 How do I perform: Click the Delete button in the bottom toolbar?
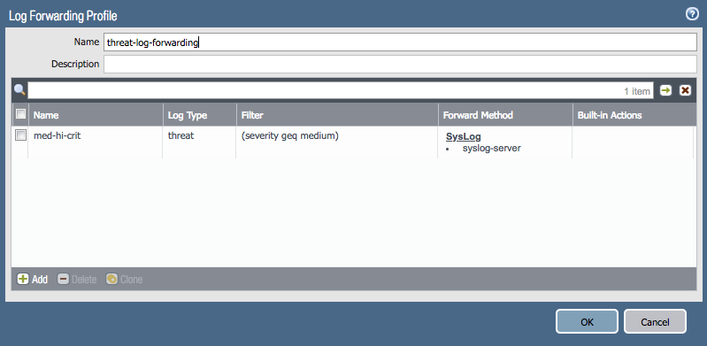click(x=77, y=280)
